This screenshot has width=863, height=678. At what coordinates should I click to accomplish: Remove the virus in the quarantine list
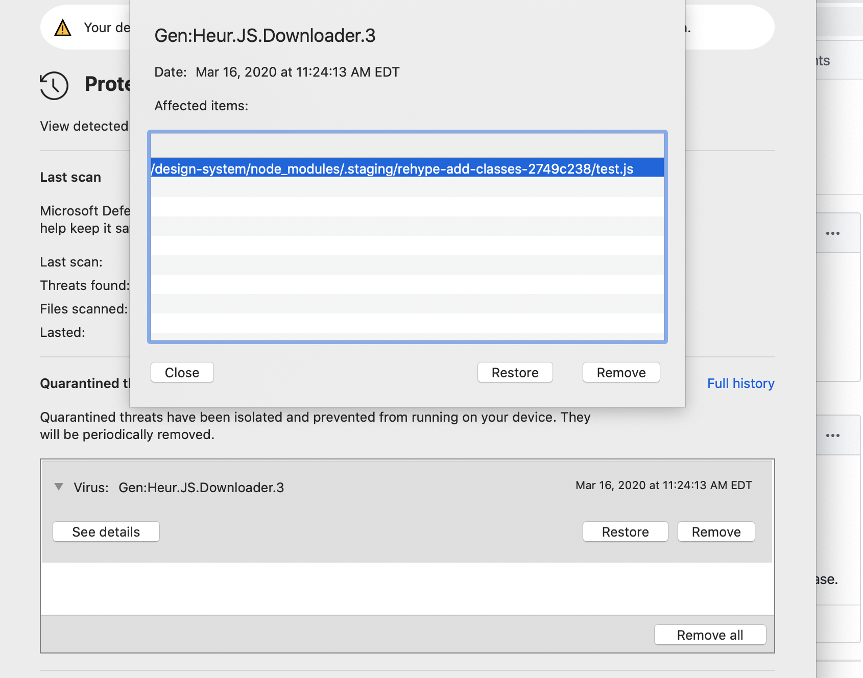(x=716, y=531)
